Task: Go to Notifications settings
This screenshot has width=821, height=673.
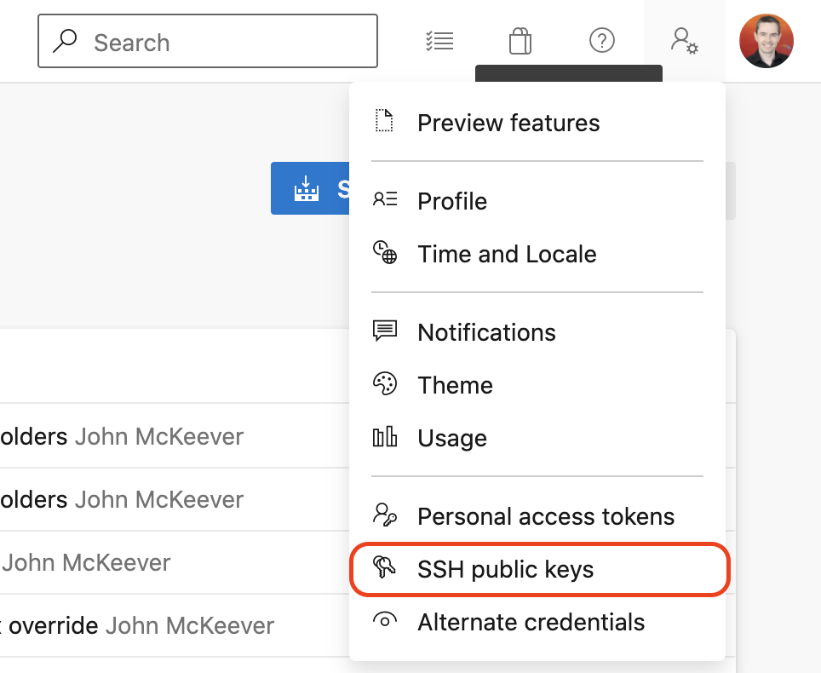Action: (486, 332)
